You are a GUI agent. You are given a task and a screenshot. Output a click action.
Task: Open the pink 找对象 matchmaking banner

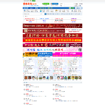tap(52, 50)
